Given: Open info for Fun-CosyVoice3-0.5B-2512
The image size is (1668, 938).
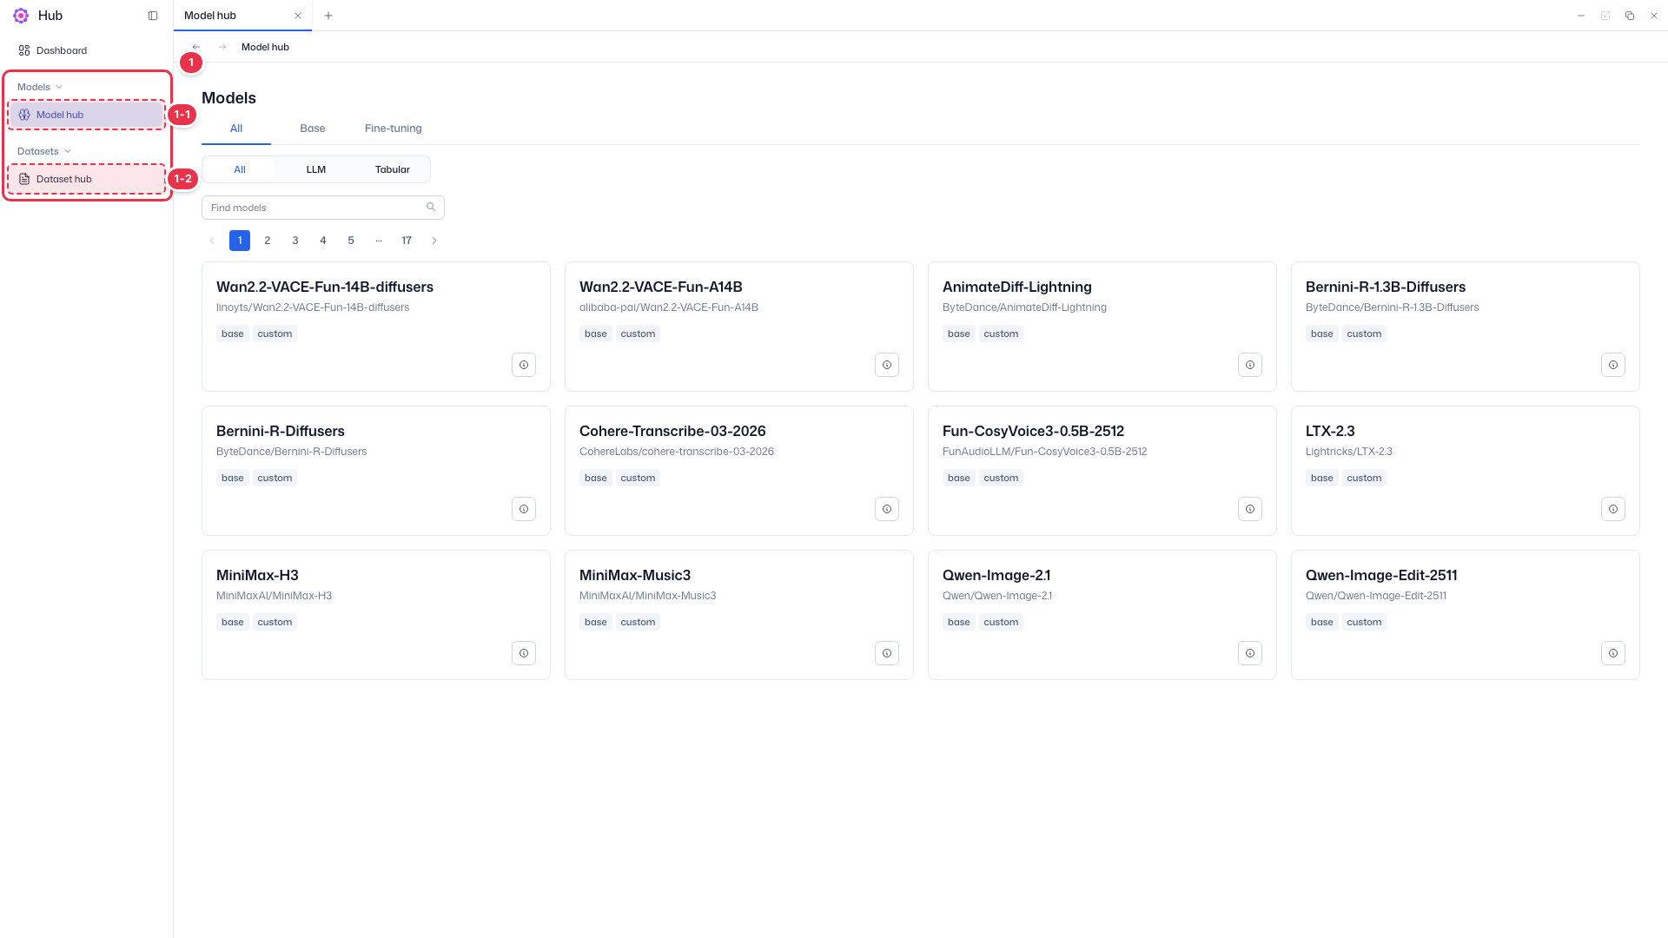Looking at the screenshot, I should tap(1250, 509).
